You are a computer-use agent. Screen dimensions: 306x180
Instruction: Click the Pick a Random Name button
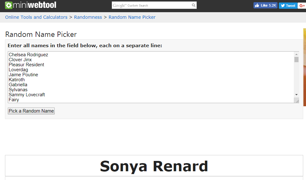(x=31, y=111)
